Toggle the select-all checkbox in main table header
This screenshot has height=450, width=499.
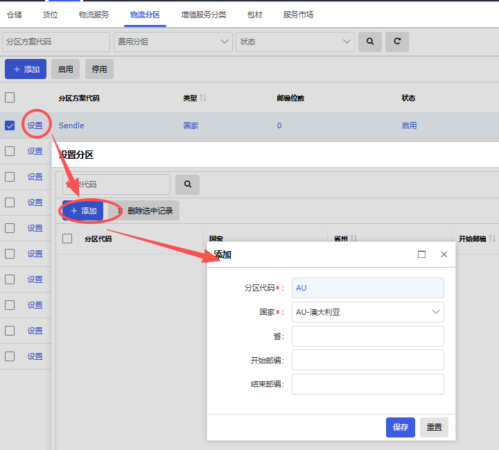[x=10, y=98]
